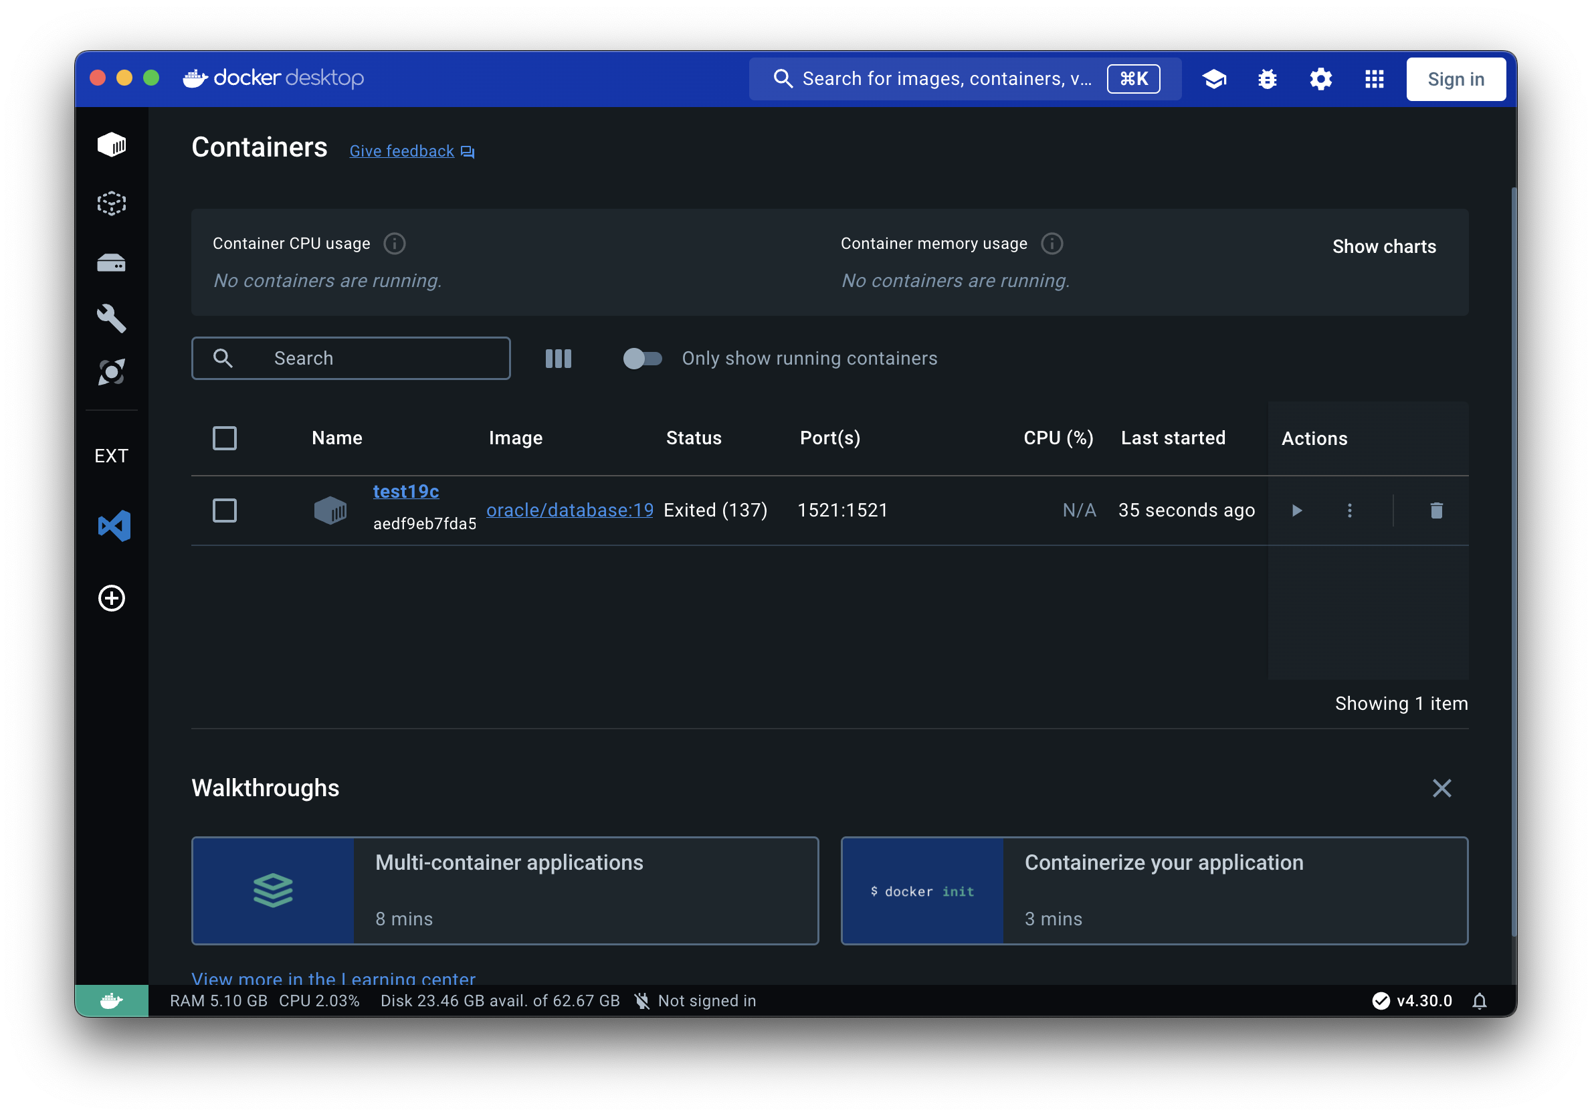Open Docker Scout from the sidebar
The width and height of the screenshot is (1592, 1116).
(111, 373)
